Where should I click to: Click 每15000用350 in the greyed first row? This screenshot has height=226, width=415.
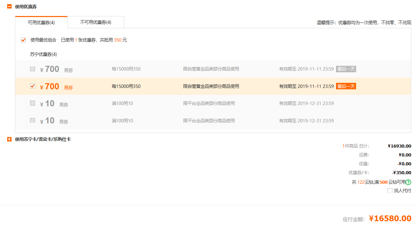(126, 69)
